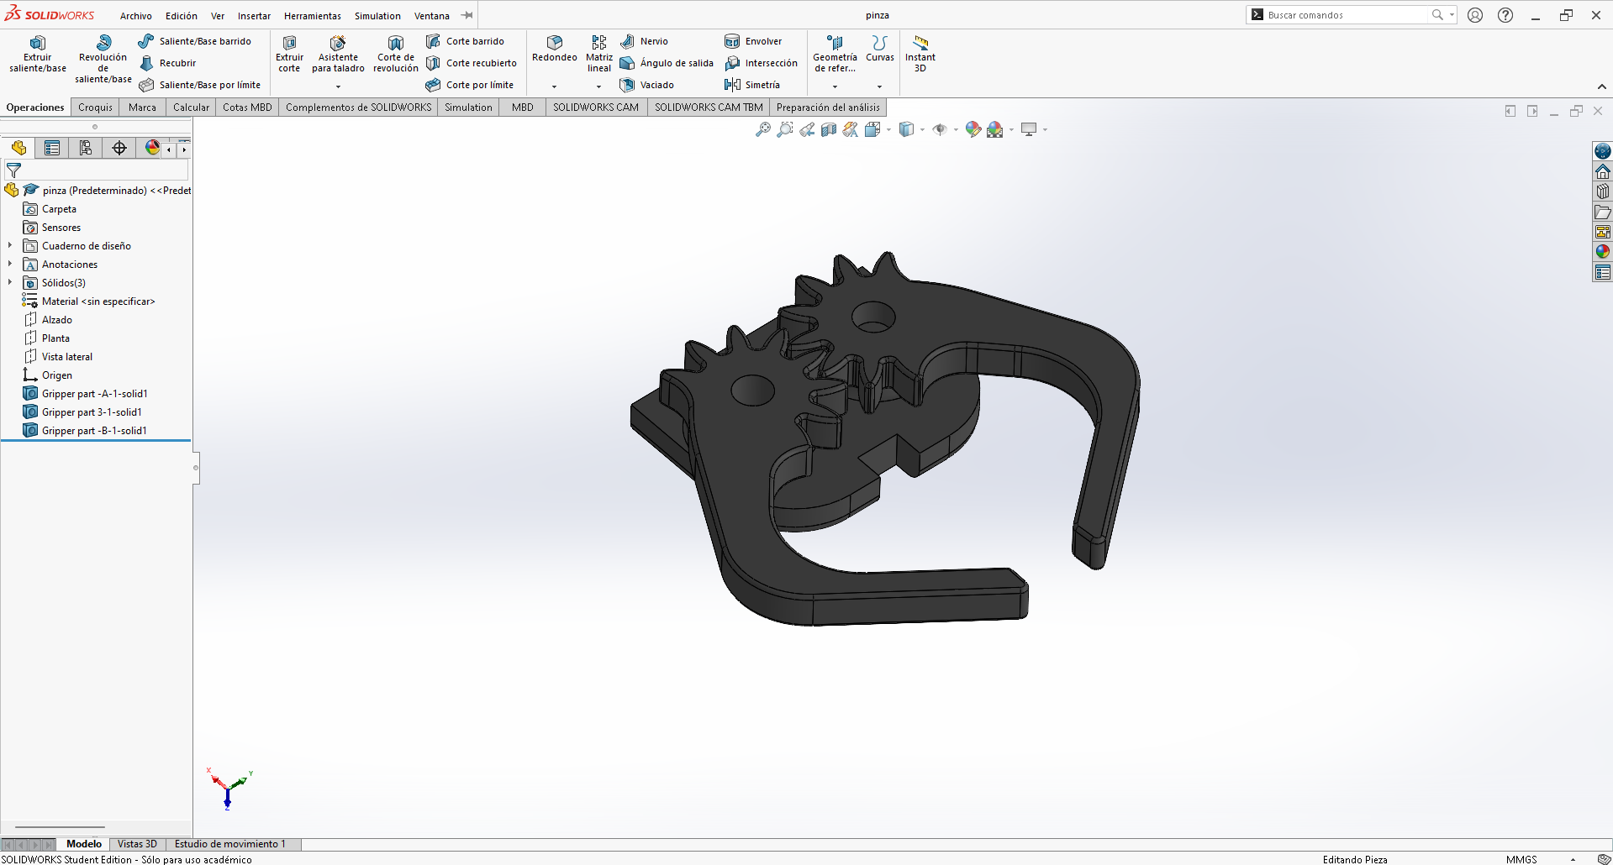Open SOLIDWORKS CAM tab
1613x865 pixels.
click(x=596, y=107)
